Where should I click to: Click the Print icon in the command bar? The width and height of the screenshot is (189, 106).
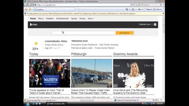[x=139, y=9]
